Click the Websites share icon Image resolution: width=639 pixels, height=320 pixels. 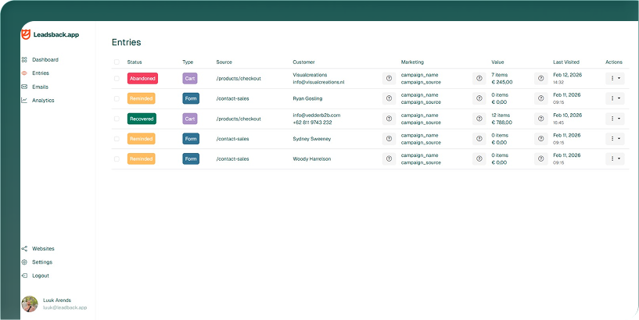24,249
